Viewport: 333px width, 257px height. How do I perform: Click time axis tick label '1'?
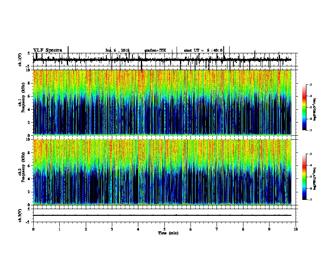59,229
